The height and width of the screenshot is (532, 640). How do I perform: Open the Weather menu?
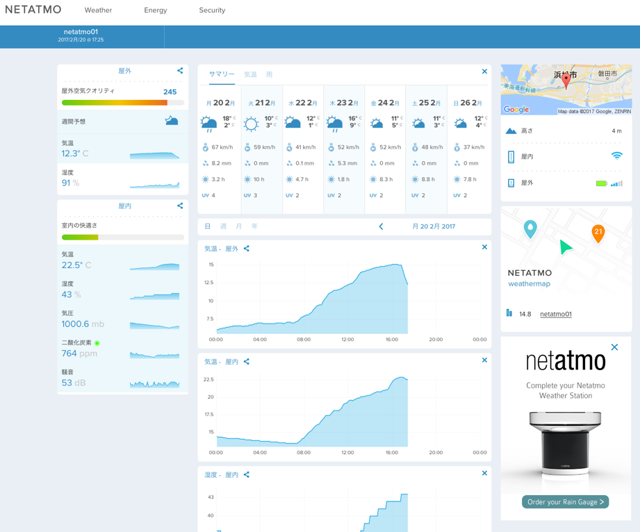pyautogui.click(x=98, y=10)
